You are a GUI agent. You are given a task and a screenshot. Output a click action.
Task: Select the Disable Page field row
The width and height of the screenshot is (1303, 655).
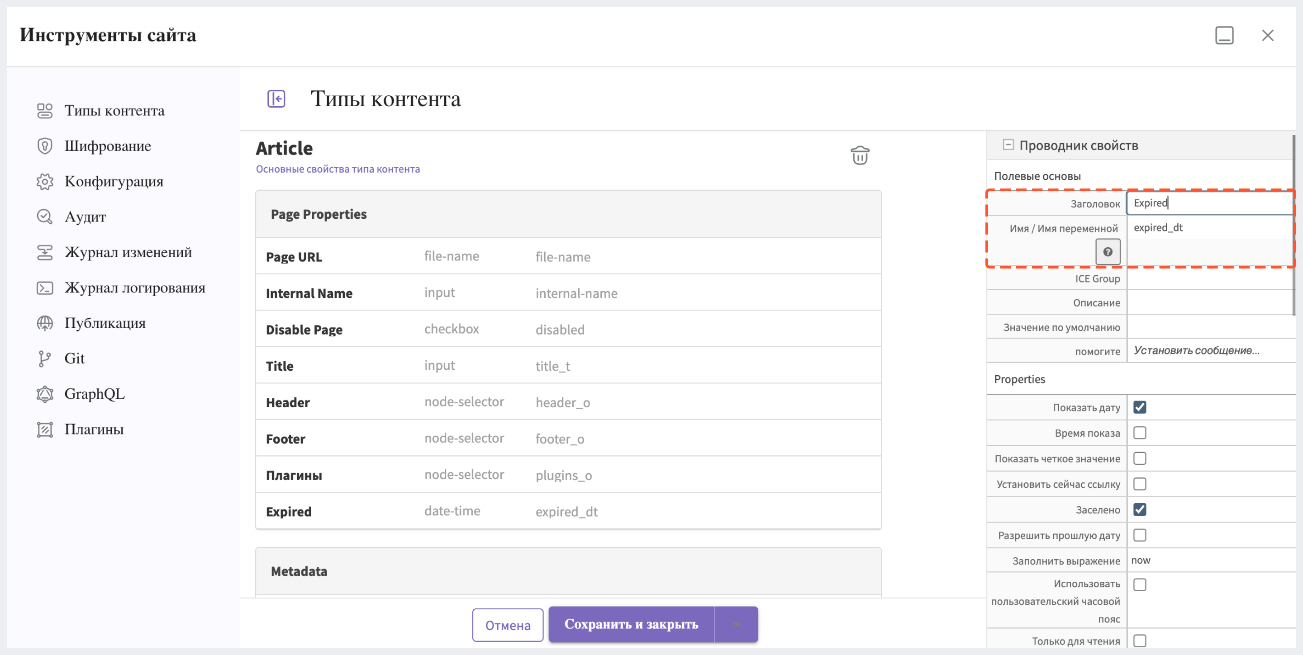pyautogui.click(x=568, y=330)
